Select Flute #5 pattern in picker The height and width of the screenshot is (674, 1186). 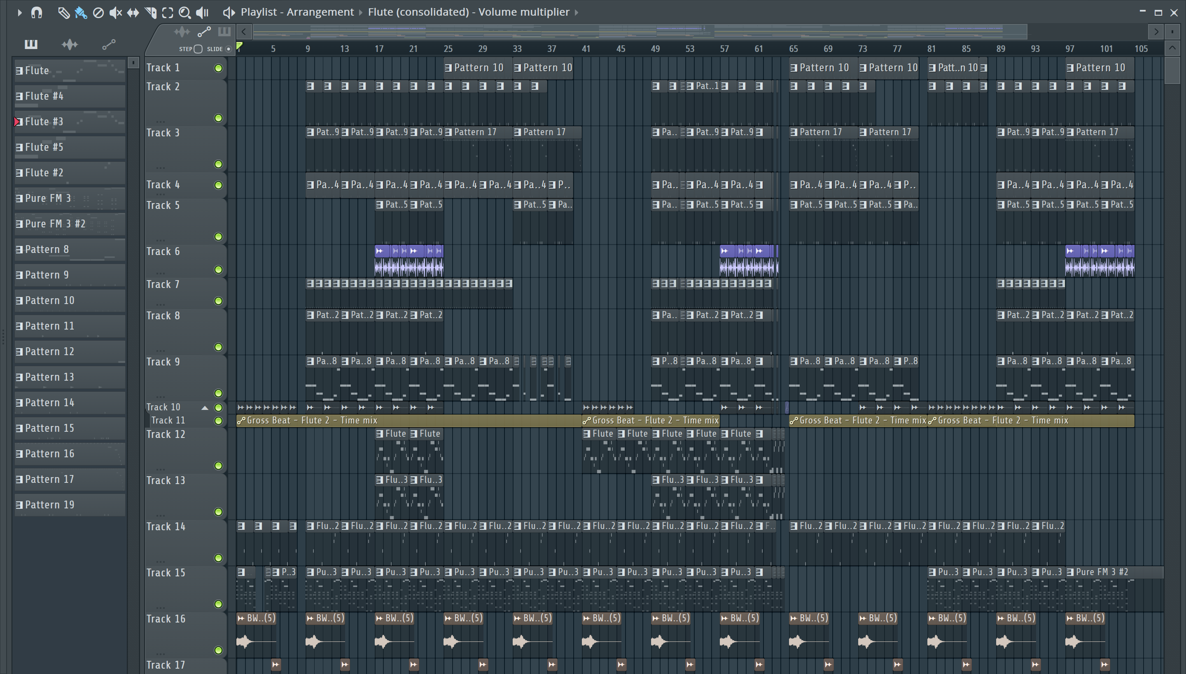(x=70, y=147)
